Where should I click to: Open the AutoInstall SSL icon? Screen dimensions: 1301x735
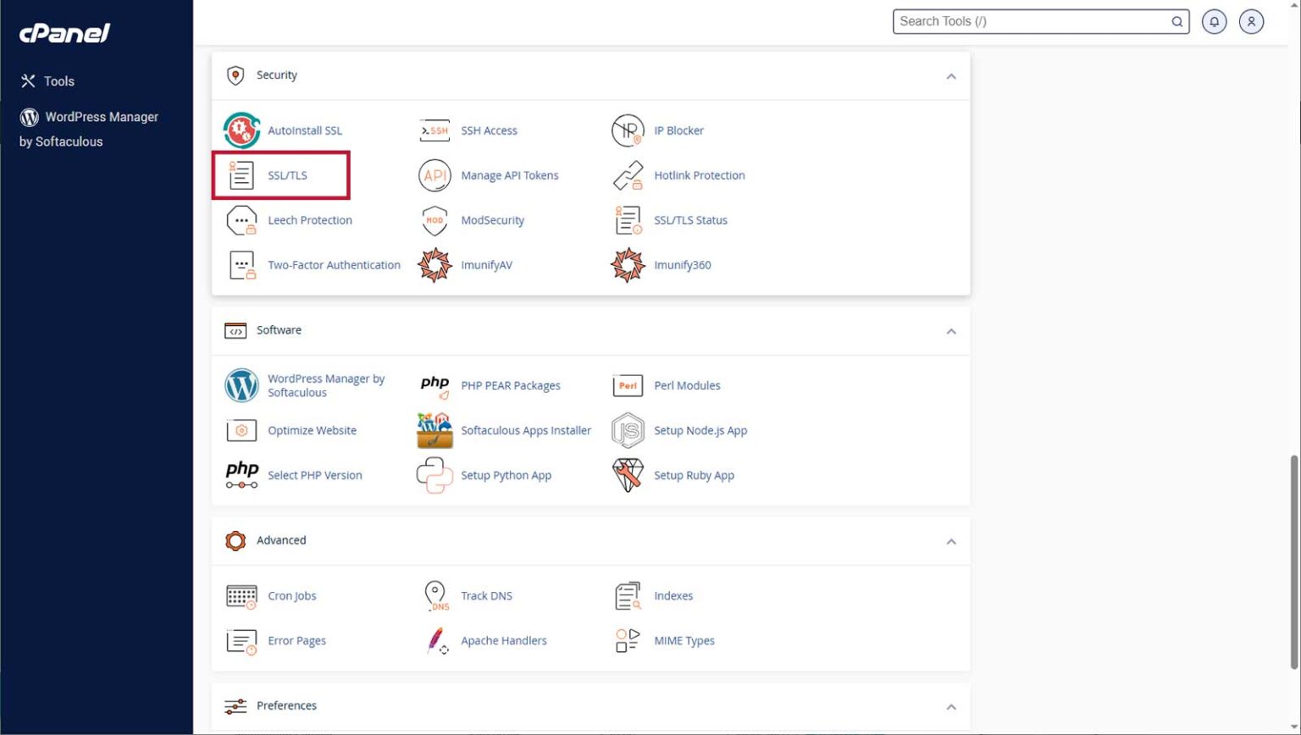pyautogui.click(x=241, y=130)
